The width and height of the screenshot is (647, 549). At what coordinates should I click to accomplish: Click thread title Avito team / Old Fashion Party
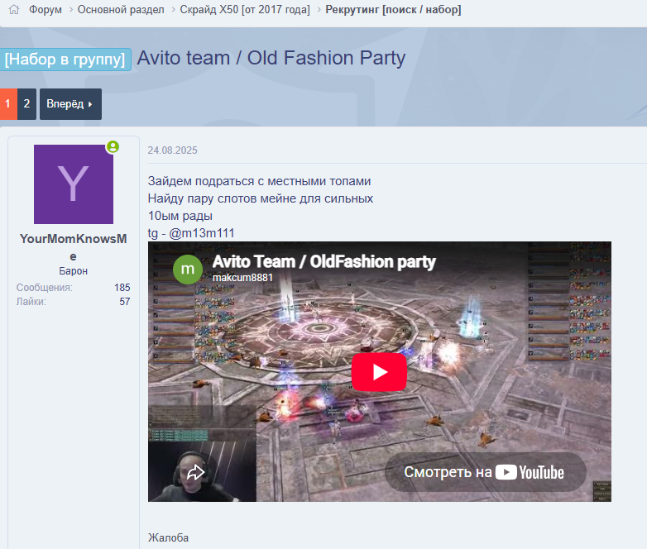[271, 58]
